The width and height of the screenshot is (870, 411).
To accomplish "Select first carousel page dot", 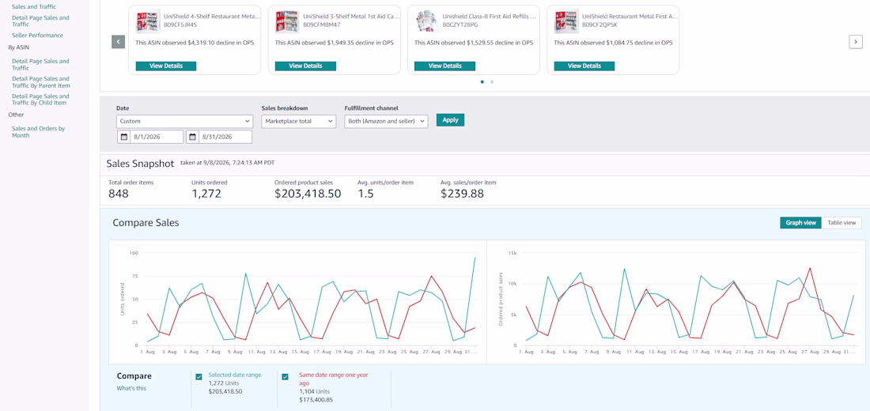I will (x=482, y=81).
